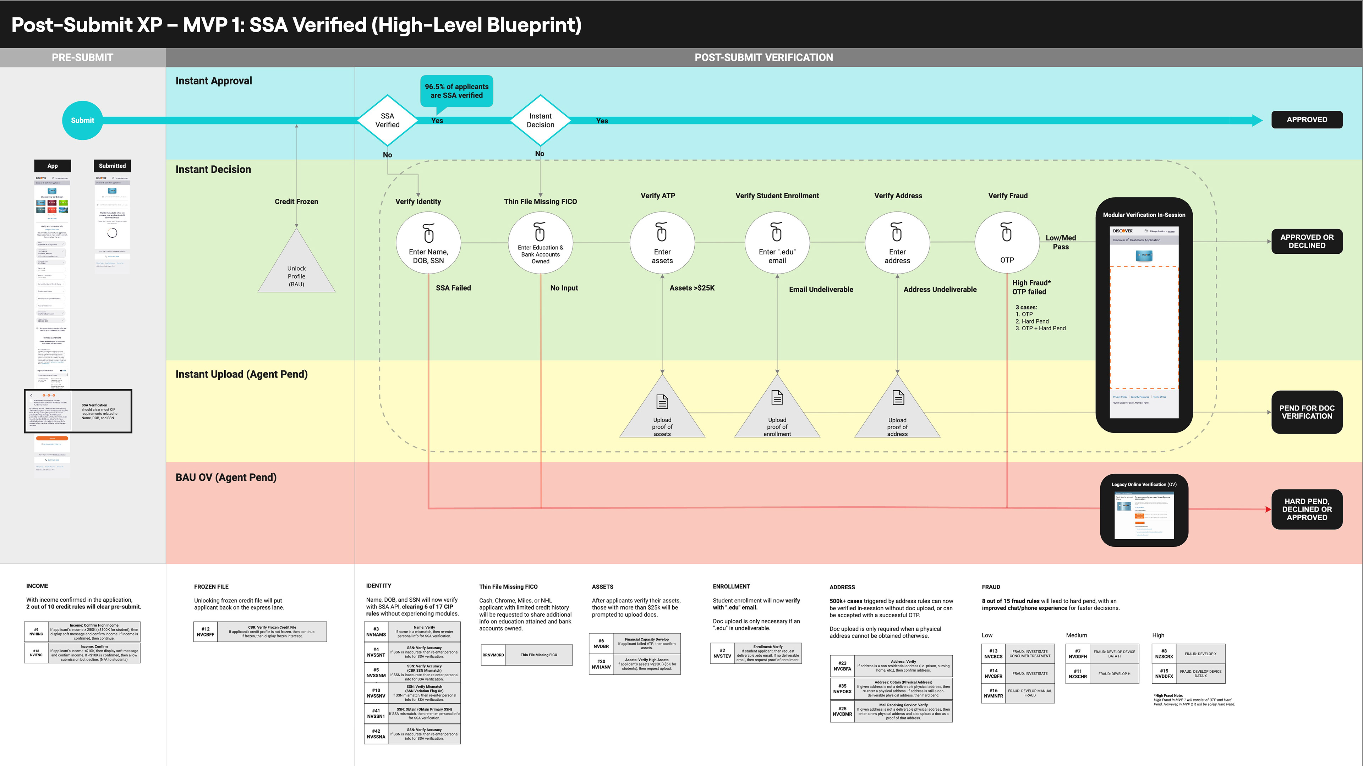1363x766 pixels.
Task: Click the APPROVED outcome box
Action: 1306,120
